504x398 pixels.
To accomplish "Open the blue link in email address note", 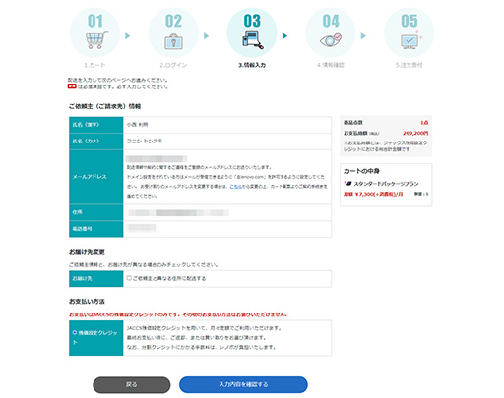I will tap(235, 187).
